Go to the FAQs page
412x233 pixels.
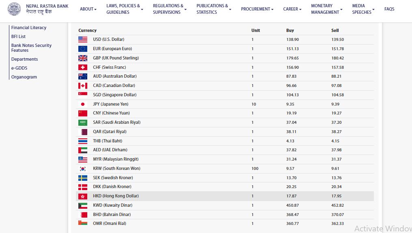click(389, 9)
